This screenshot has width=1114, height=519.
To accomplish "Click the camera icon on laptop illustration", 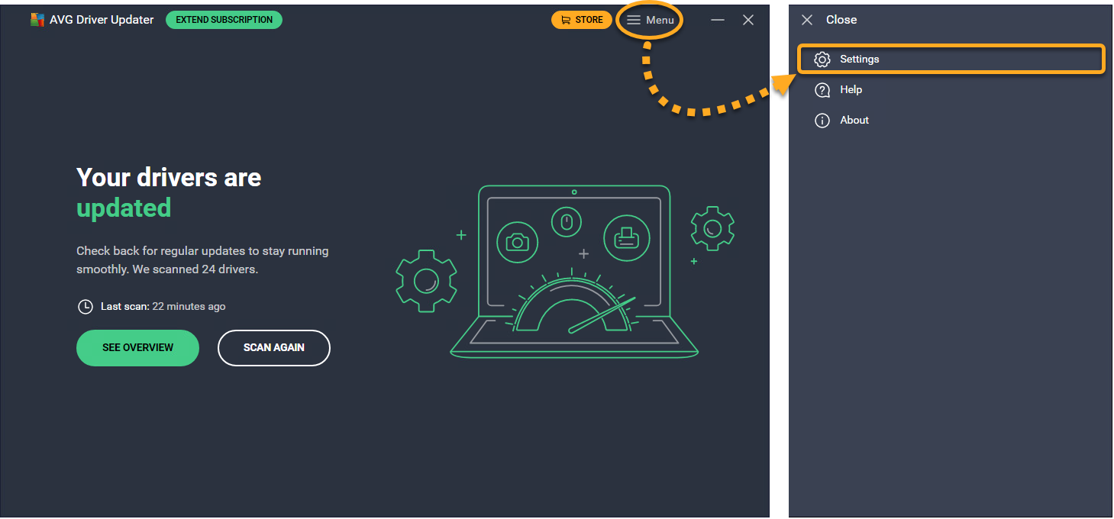I will pos(517,242).
